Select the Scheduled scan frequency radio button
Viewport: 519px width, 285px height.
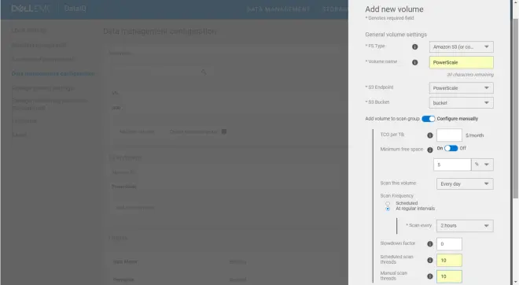tap(388, 203)
